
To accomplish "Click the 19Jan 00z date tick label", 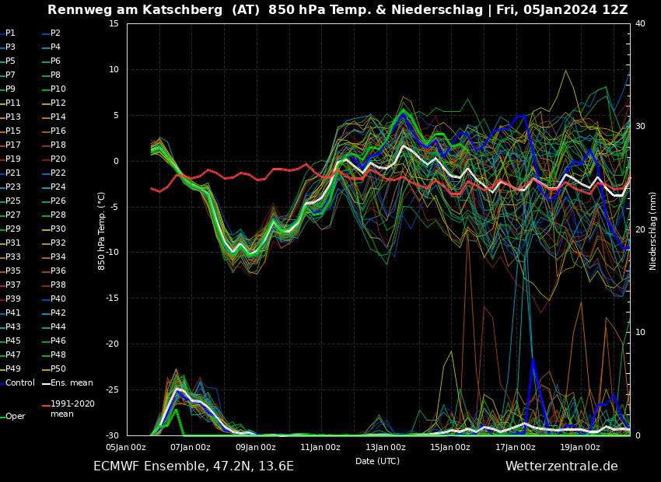I will tap(580, 447).
